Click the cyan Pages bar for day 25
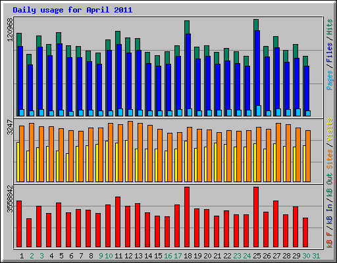The image size is (337, 263). (x=259, y=110)
